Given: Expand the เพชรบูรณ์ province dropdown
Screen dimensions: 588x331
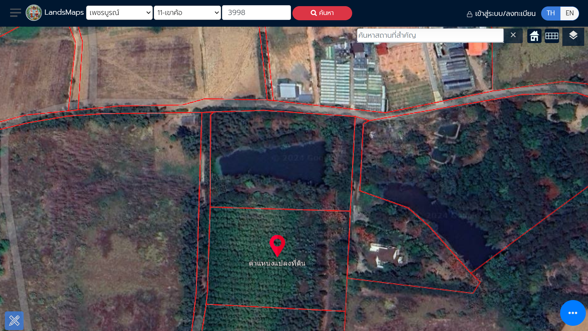Looking at the screenshot, I should [x=119, y=13].
